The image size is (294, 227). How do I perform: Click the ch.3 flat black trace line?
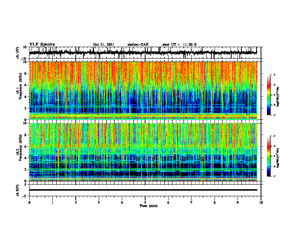click(x=143, y=190)
